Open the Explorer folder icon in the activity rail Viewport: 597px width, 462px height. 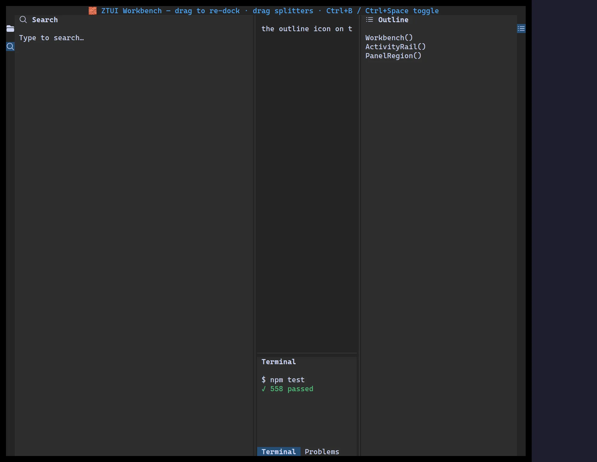(10, 28)
